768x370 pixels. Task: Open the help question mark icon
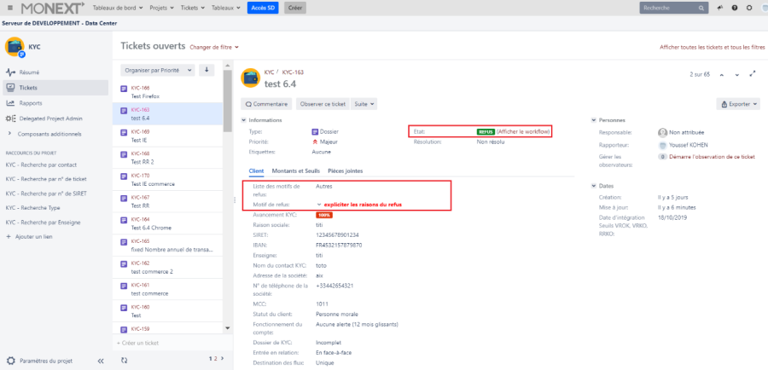tap(734, 8)
